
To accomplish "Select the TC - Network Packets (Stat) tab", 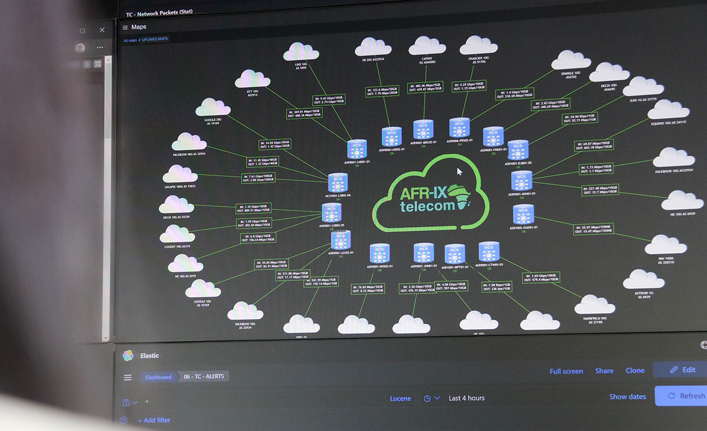I will click(x=159, y=14).
